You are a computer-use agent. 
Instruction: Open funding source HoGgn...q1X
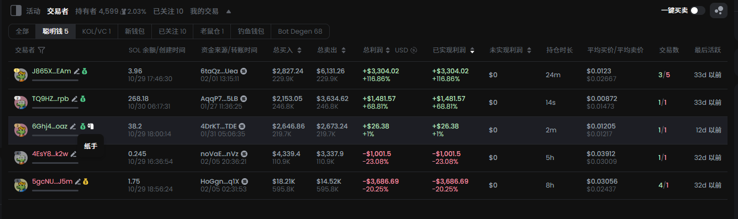tap(220, 181)
